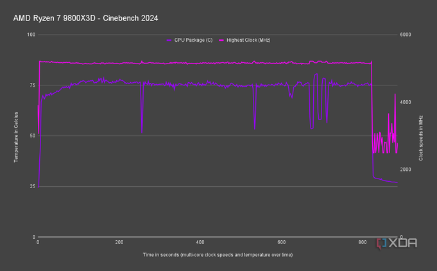Click the "Clock speeds in MHz" axis label
This screenshot has width=437, height=271.
pos(421,138)
